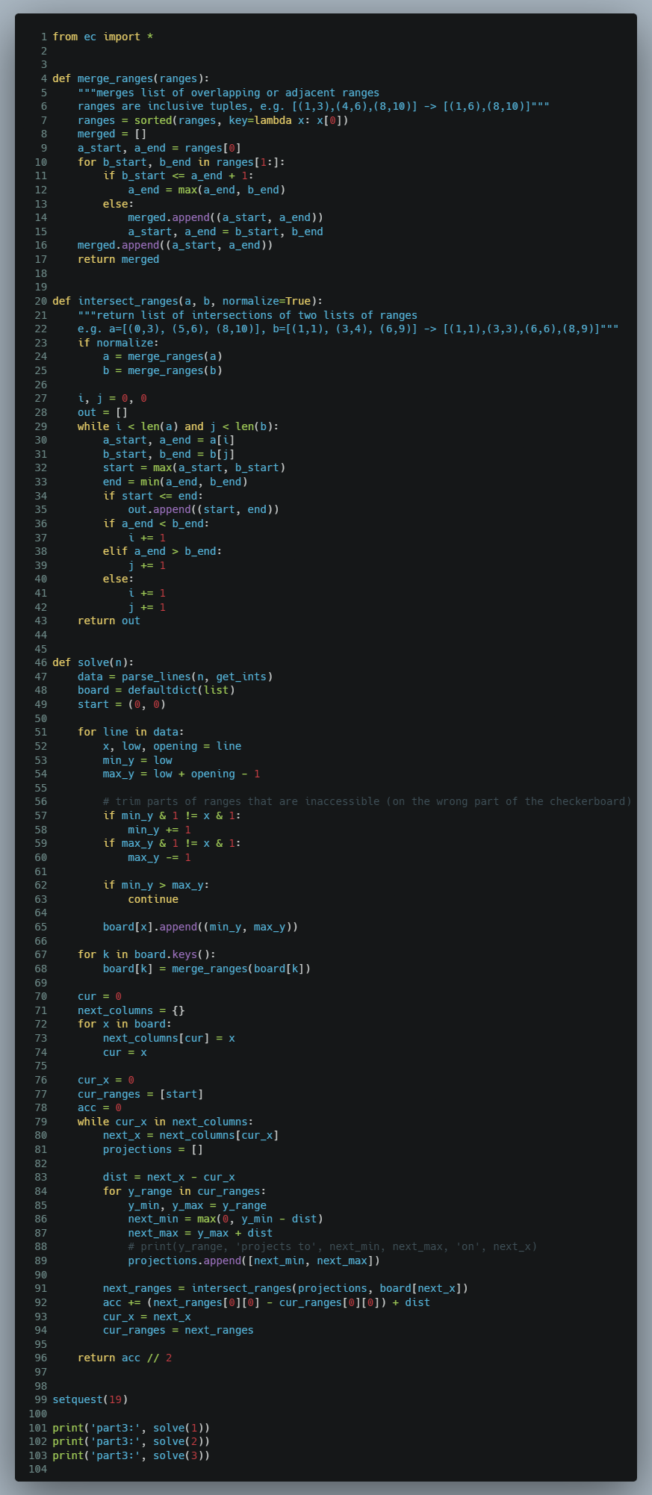Click 'max_y = low + opening - 1' line
This screenshot has width=652, height=1495.
point(181,774)
